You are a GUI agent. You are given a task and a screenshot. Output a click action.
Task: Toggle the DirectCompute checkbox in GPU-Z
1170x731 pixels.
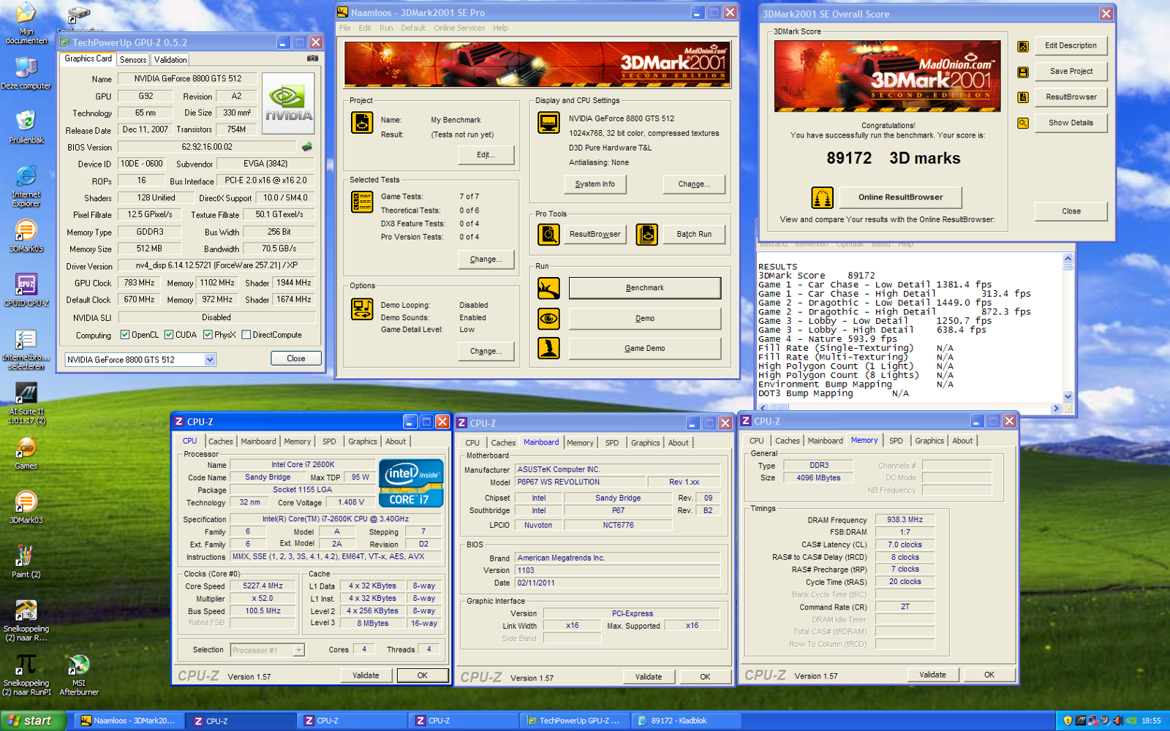click(246, 335)
